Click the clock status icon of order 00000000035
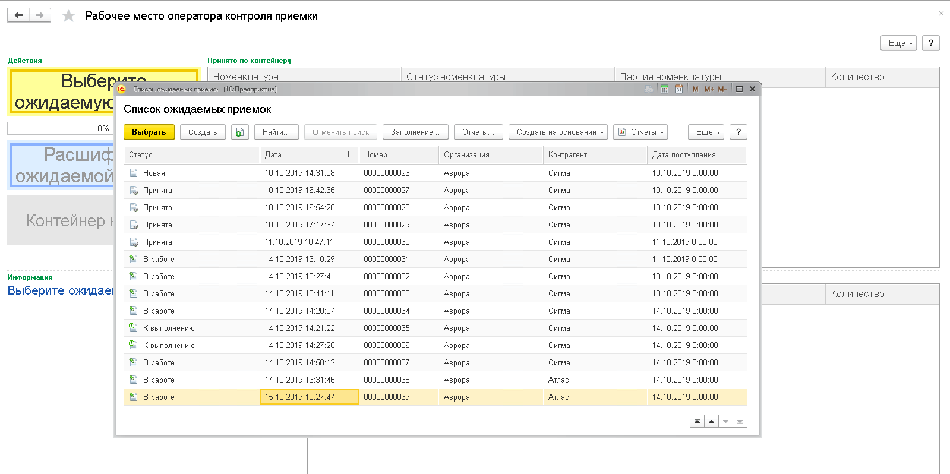Screen dimensions: 950x474 click(134, 328)
